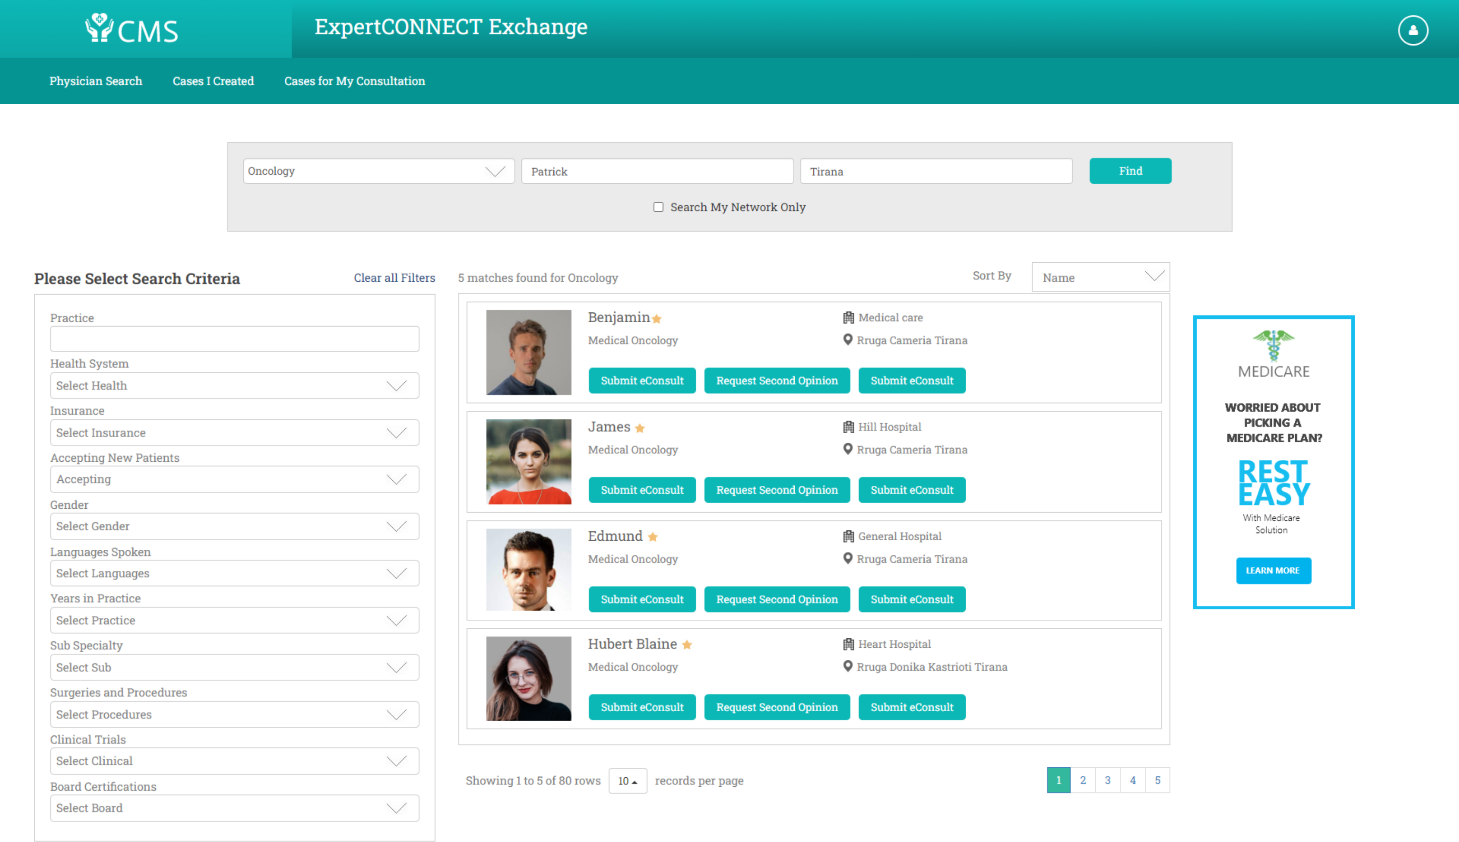Click the location pin in James's card
The width and height of the screenshot is (1459, 842).
pyautogui.click(x=848, y=449)
